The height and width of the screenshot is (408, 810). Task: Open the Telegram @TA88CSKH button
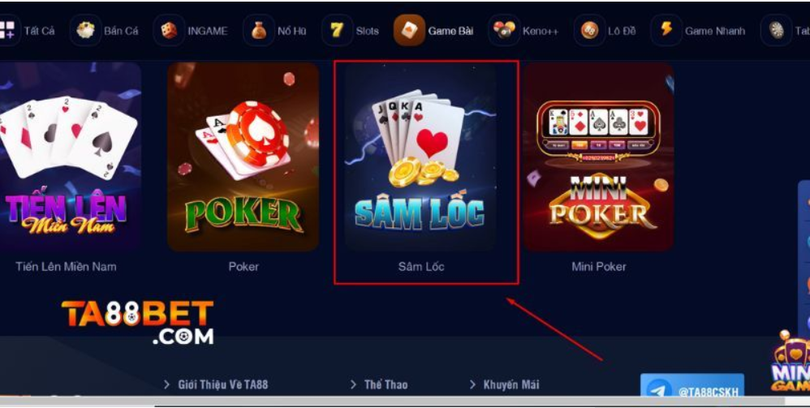point(692,385)
